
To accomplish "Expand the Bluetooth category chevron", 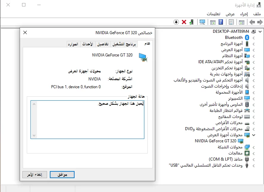I will point(254,38).
